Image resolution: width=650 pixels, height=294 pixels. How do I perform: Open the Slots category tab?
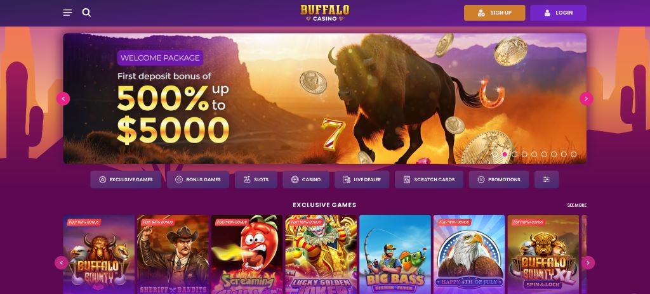click(x=256, y=179)
